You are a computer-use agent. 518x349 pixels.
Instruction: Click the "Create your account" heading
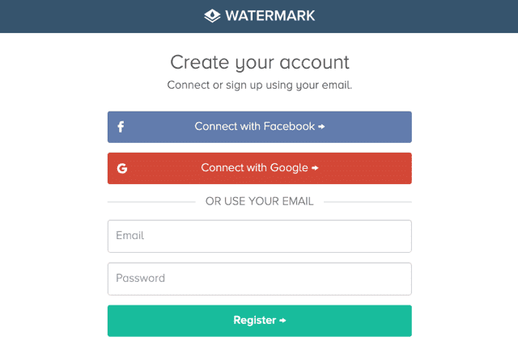click(x=259, y=61)
